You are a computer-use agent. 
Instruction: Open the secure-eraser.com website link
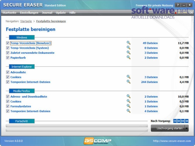click(x=172, y=141)
